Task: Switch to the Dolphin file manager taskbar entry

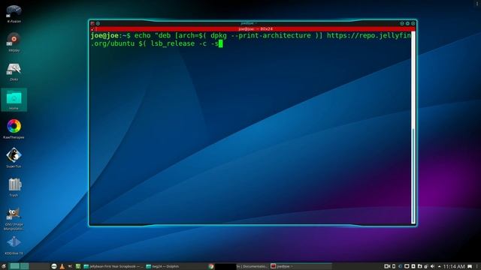Action: pos(162,266)
